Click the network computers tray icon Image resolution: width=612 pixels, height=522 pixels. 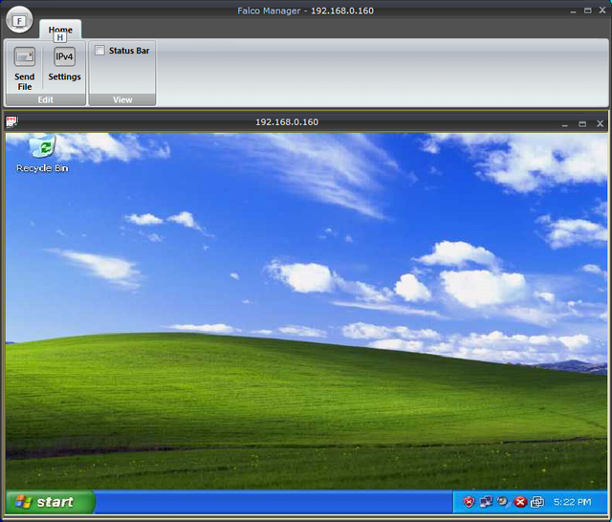point(486,502)
